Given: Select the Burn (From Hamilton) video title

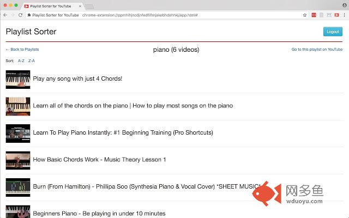Looking at the screenshot, I should tap(147, 186).
